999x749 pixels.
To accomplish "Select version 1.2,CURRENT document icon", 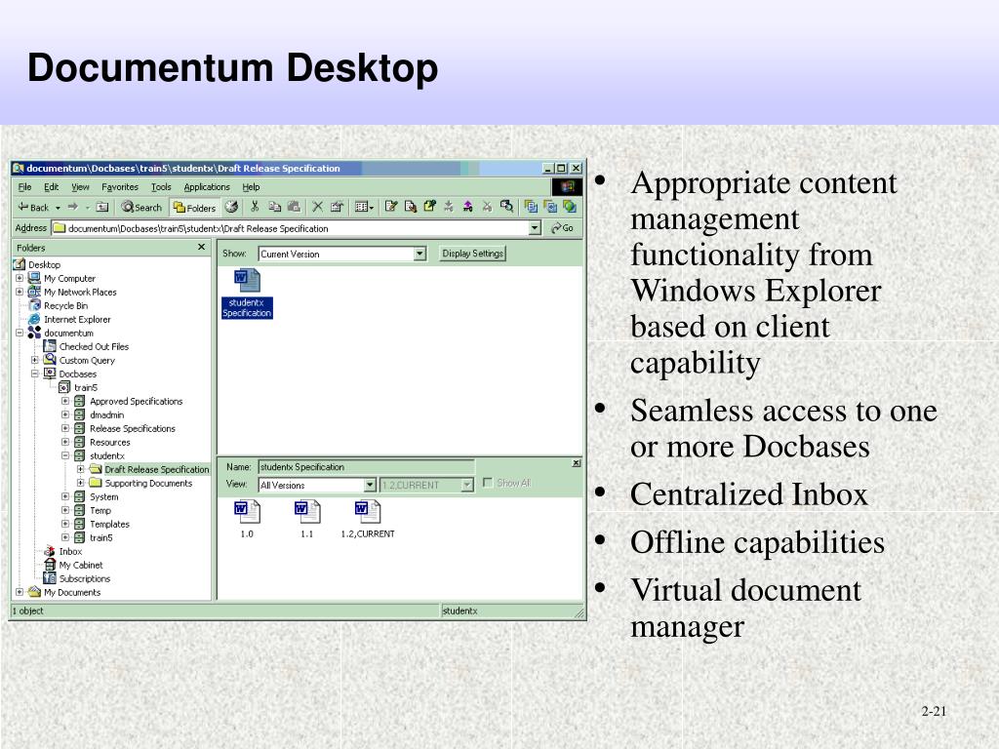I will [x=368, y=519].
